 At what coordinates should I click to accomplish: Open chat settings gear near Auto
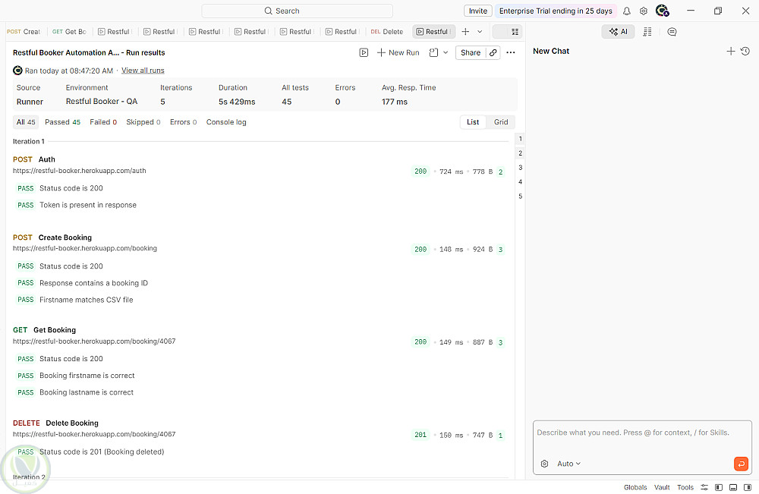544,464
